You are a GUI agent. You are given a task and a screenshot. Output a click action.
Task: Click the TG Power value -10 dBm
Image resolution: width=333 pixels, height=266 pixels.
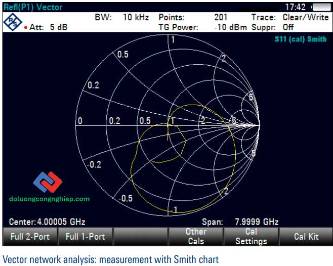point(230,27)
